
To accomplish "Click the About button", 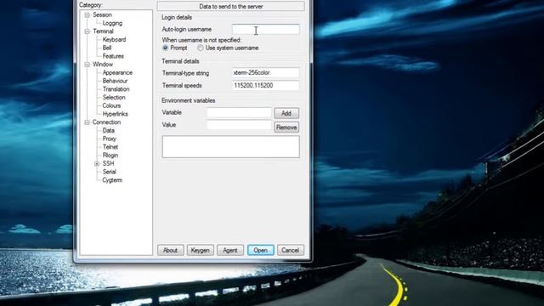I will 170,250.
